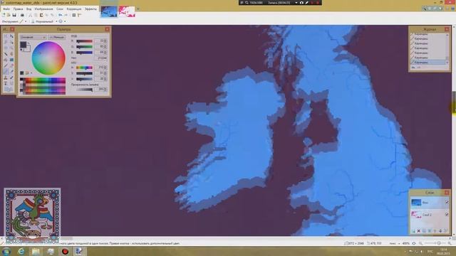Click the Paste toolbar icon
Screen dimensions: 456x256
(41, 15)
